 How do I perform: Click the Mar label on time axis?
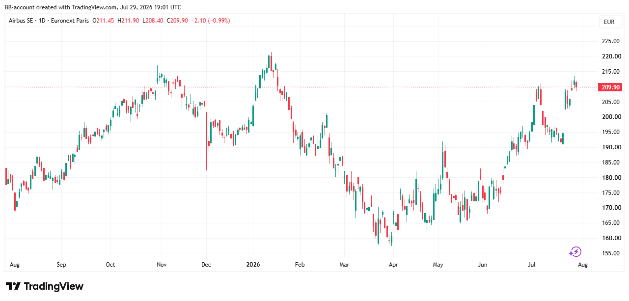click(344, 265)
